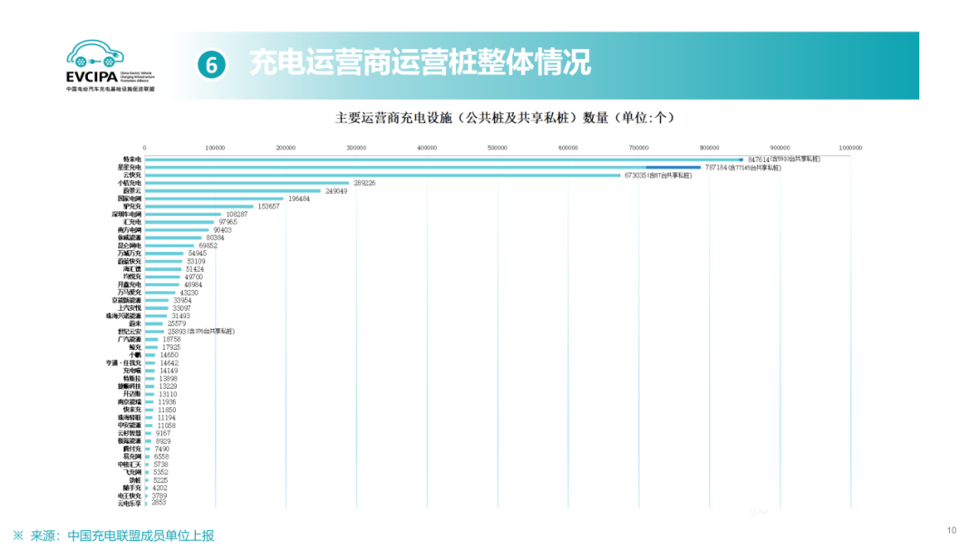Image resolution: width=979 pixels, height=551 pixels.
Task: Click the data value 80384
Action: pyautogui.click(x=215, y=237)
